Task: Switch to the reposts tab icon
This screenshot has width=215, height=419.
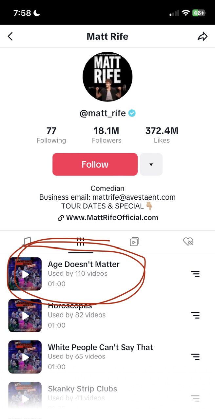Action: pos(134,242)
